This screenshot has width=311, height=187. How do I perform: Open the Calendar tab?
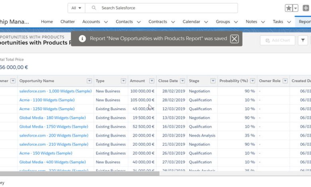[191, 21]
